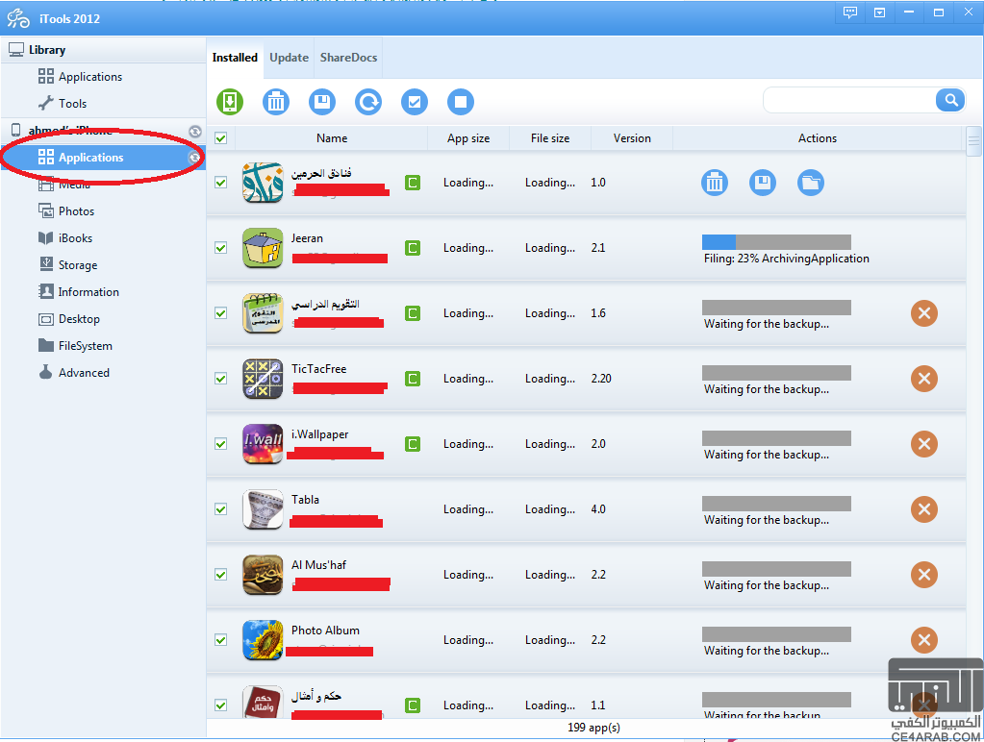Click the Actions column header

[x=817, y=138]
